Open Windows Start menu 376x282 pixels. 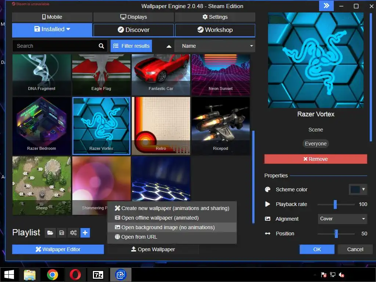pyautogui.click(x=9, y=275)
